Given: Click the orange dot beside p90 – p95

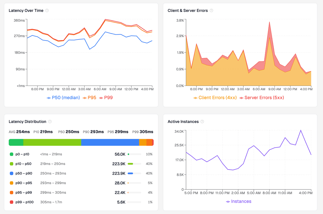Looking at the screenshot, I should 11,183.
